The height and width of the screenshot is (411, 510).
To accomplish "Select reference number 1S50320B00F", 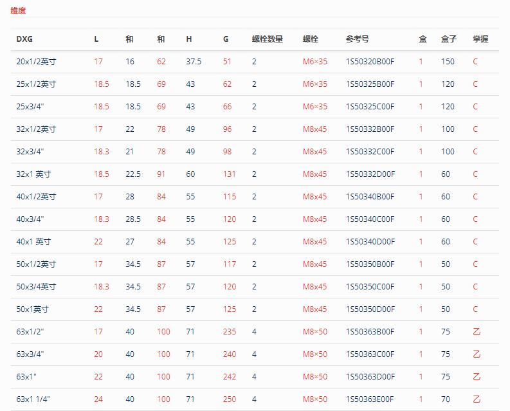I will [370, 62].
